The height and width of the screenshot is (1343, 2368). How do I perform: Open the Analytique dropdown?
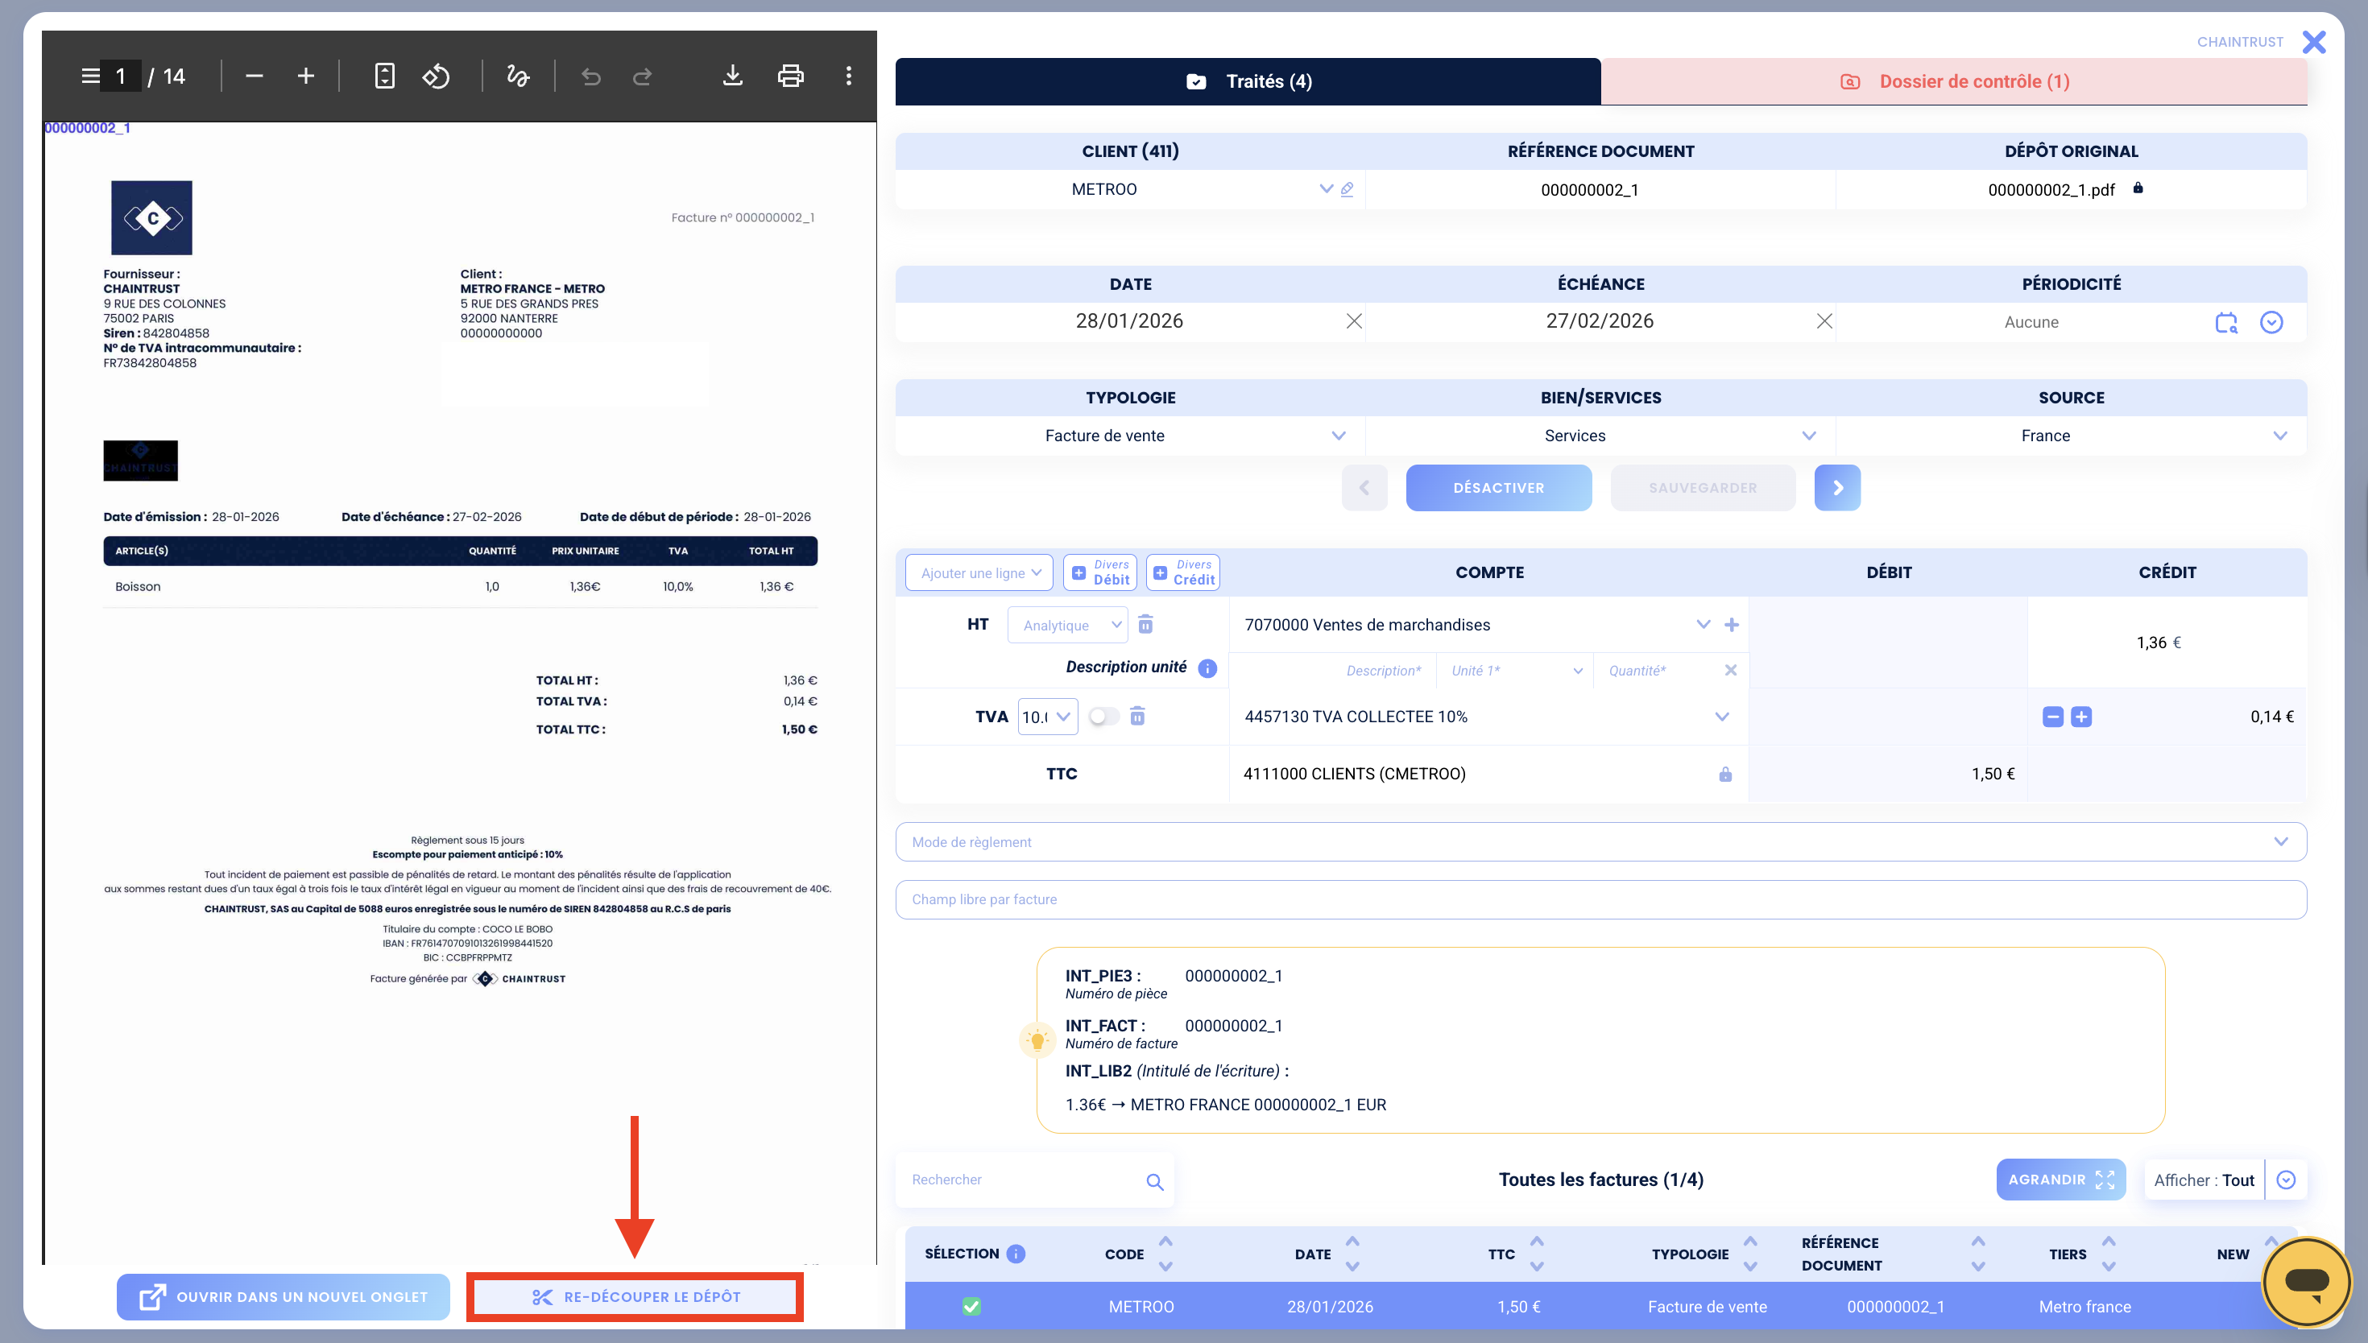(x=1067, y=626)
